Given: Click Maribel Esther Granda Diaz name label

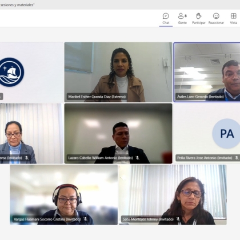Looking at the screenshot, I should [x=97, y=97].
